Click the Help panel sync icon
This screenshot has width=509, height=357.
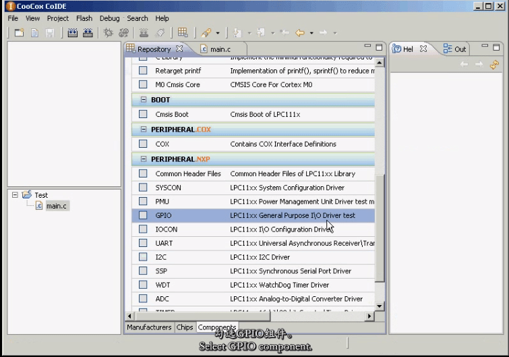[494, 65]
